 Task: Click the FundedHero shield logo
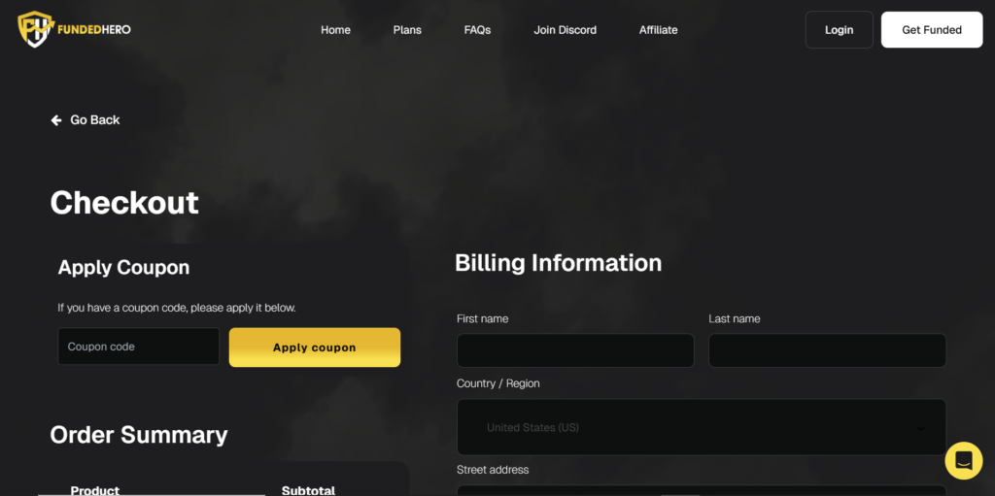tap(36, 29)
